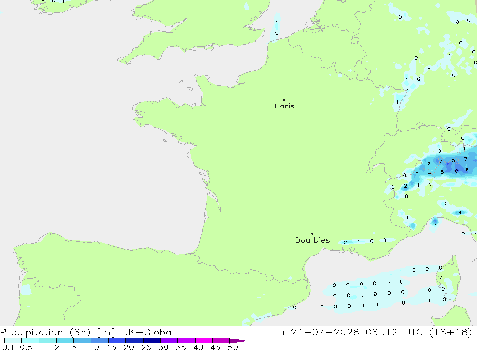
Task: Pick the 5–10 legend color swatch
Action: pos(83,340)
